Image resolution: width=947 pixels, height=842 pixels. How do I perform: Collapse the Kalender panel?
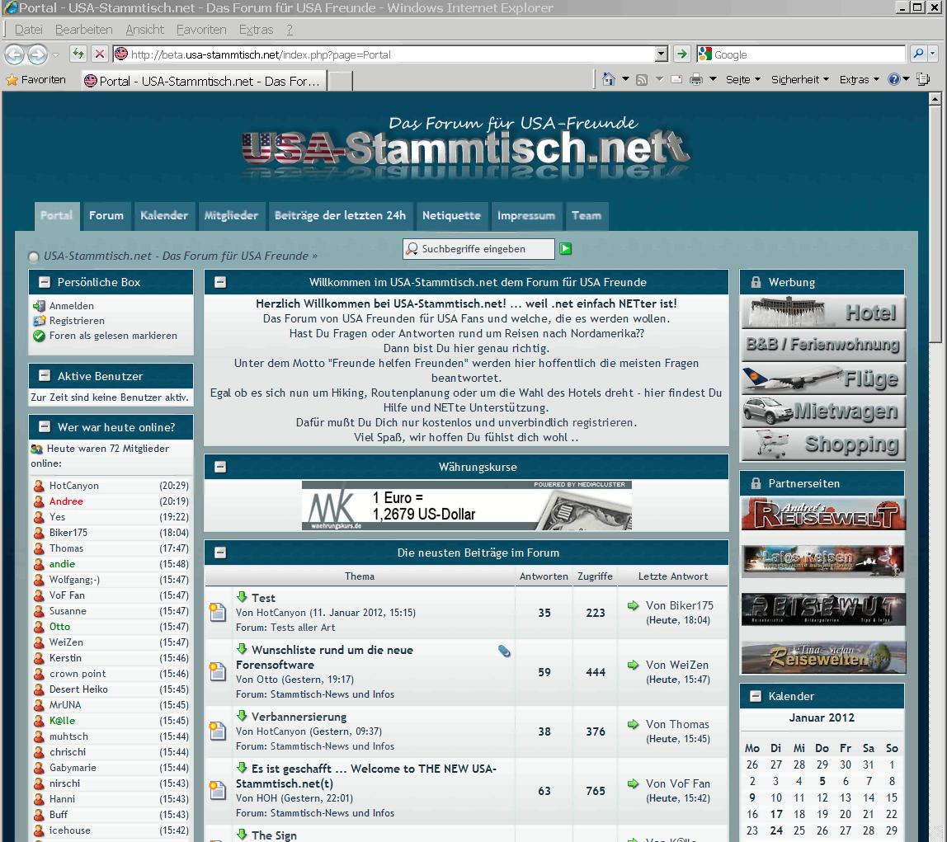pos(755,696)
